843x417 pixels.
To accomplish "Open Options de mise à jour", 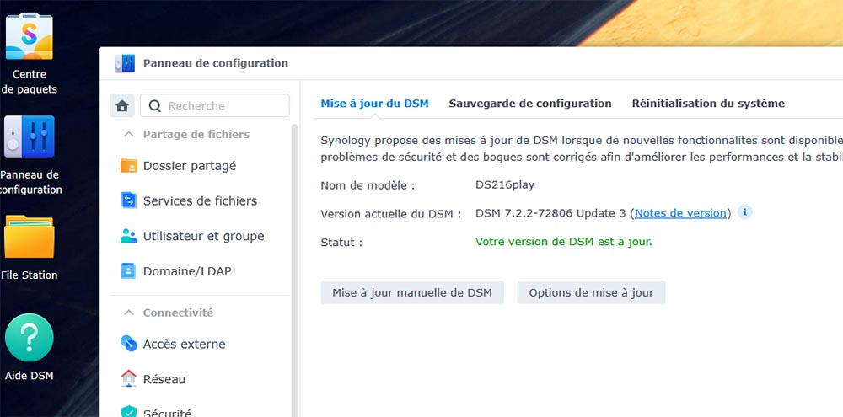I will tap(592, 292).
